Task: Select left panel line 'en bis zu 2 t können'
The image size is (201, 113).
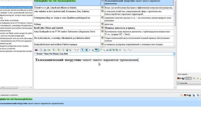Action: [8, 49]
